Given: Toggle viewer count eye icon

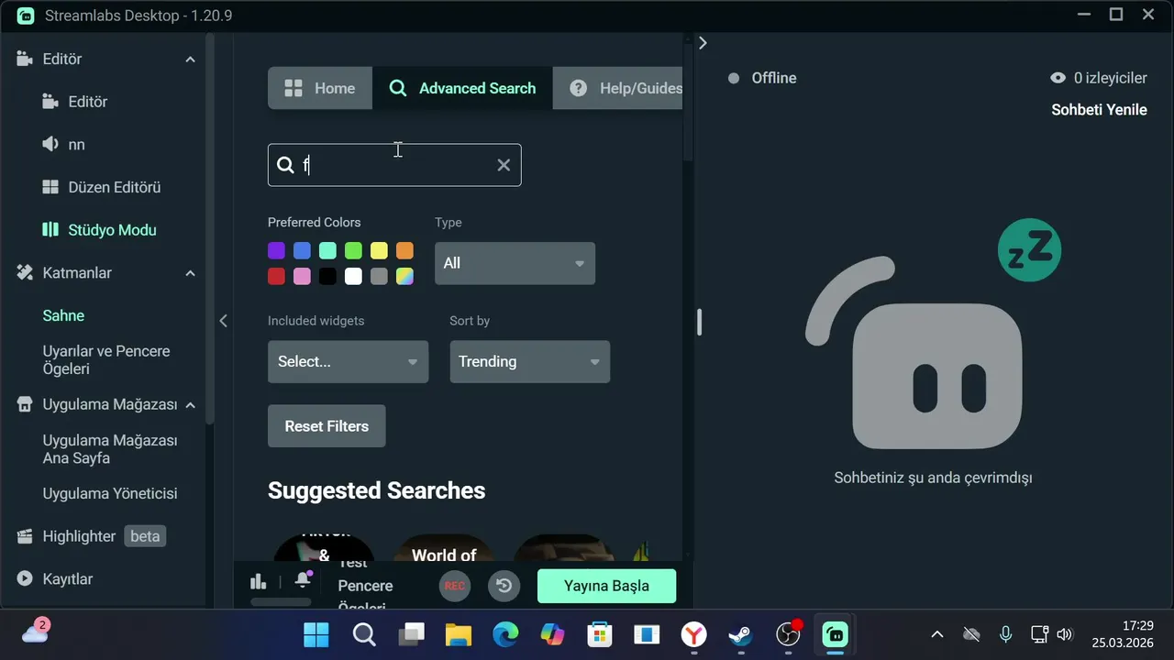Looking at the screenshot, I should 1058,78.
